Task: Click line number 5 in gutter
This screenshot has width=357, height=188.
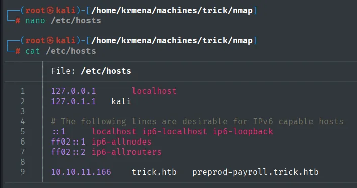Action: 23,131
